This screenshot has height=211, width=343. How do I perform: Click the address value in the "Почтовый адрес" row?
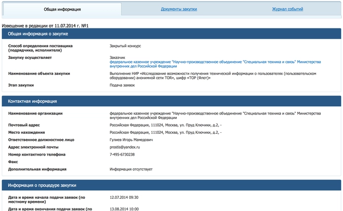[166, 125]
